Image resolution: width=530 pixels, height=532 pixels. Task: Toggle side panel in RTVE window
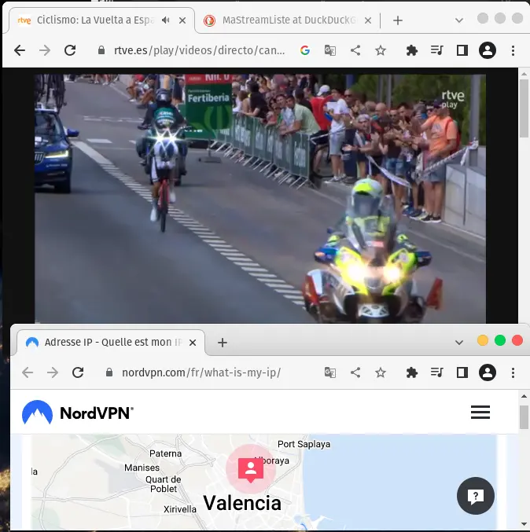(x=462, y=50)
